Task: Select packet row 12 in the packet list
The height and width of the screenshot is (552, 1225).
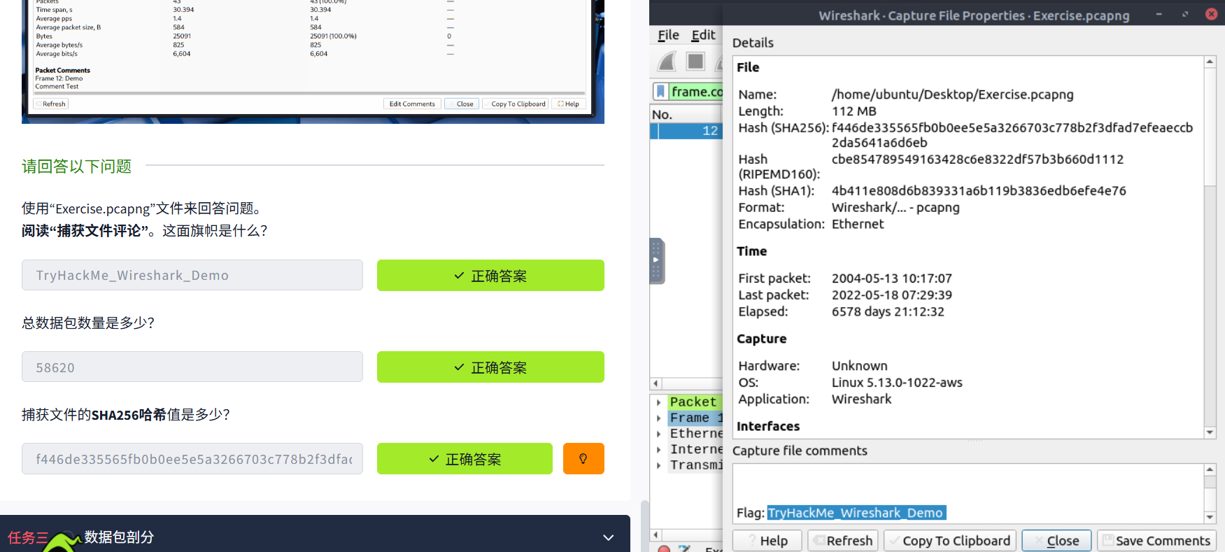Action: pyautogui.click(x=686, y=131)
